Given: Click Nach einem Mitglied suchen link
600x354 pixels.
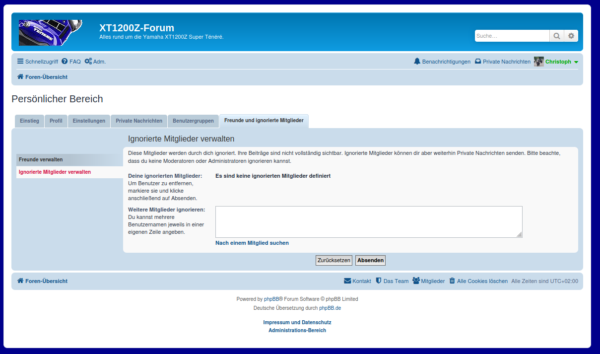Looking at the screenshot, I should point(252,243).
